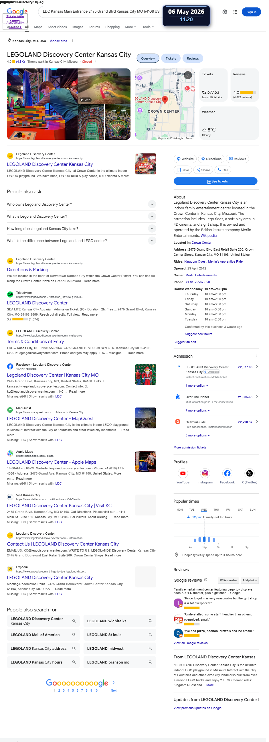Screen dimensions: 269x742
Task: Open the Instagram profile icon
Action: (x=205, y=473)
